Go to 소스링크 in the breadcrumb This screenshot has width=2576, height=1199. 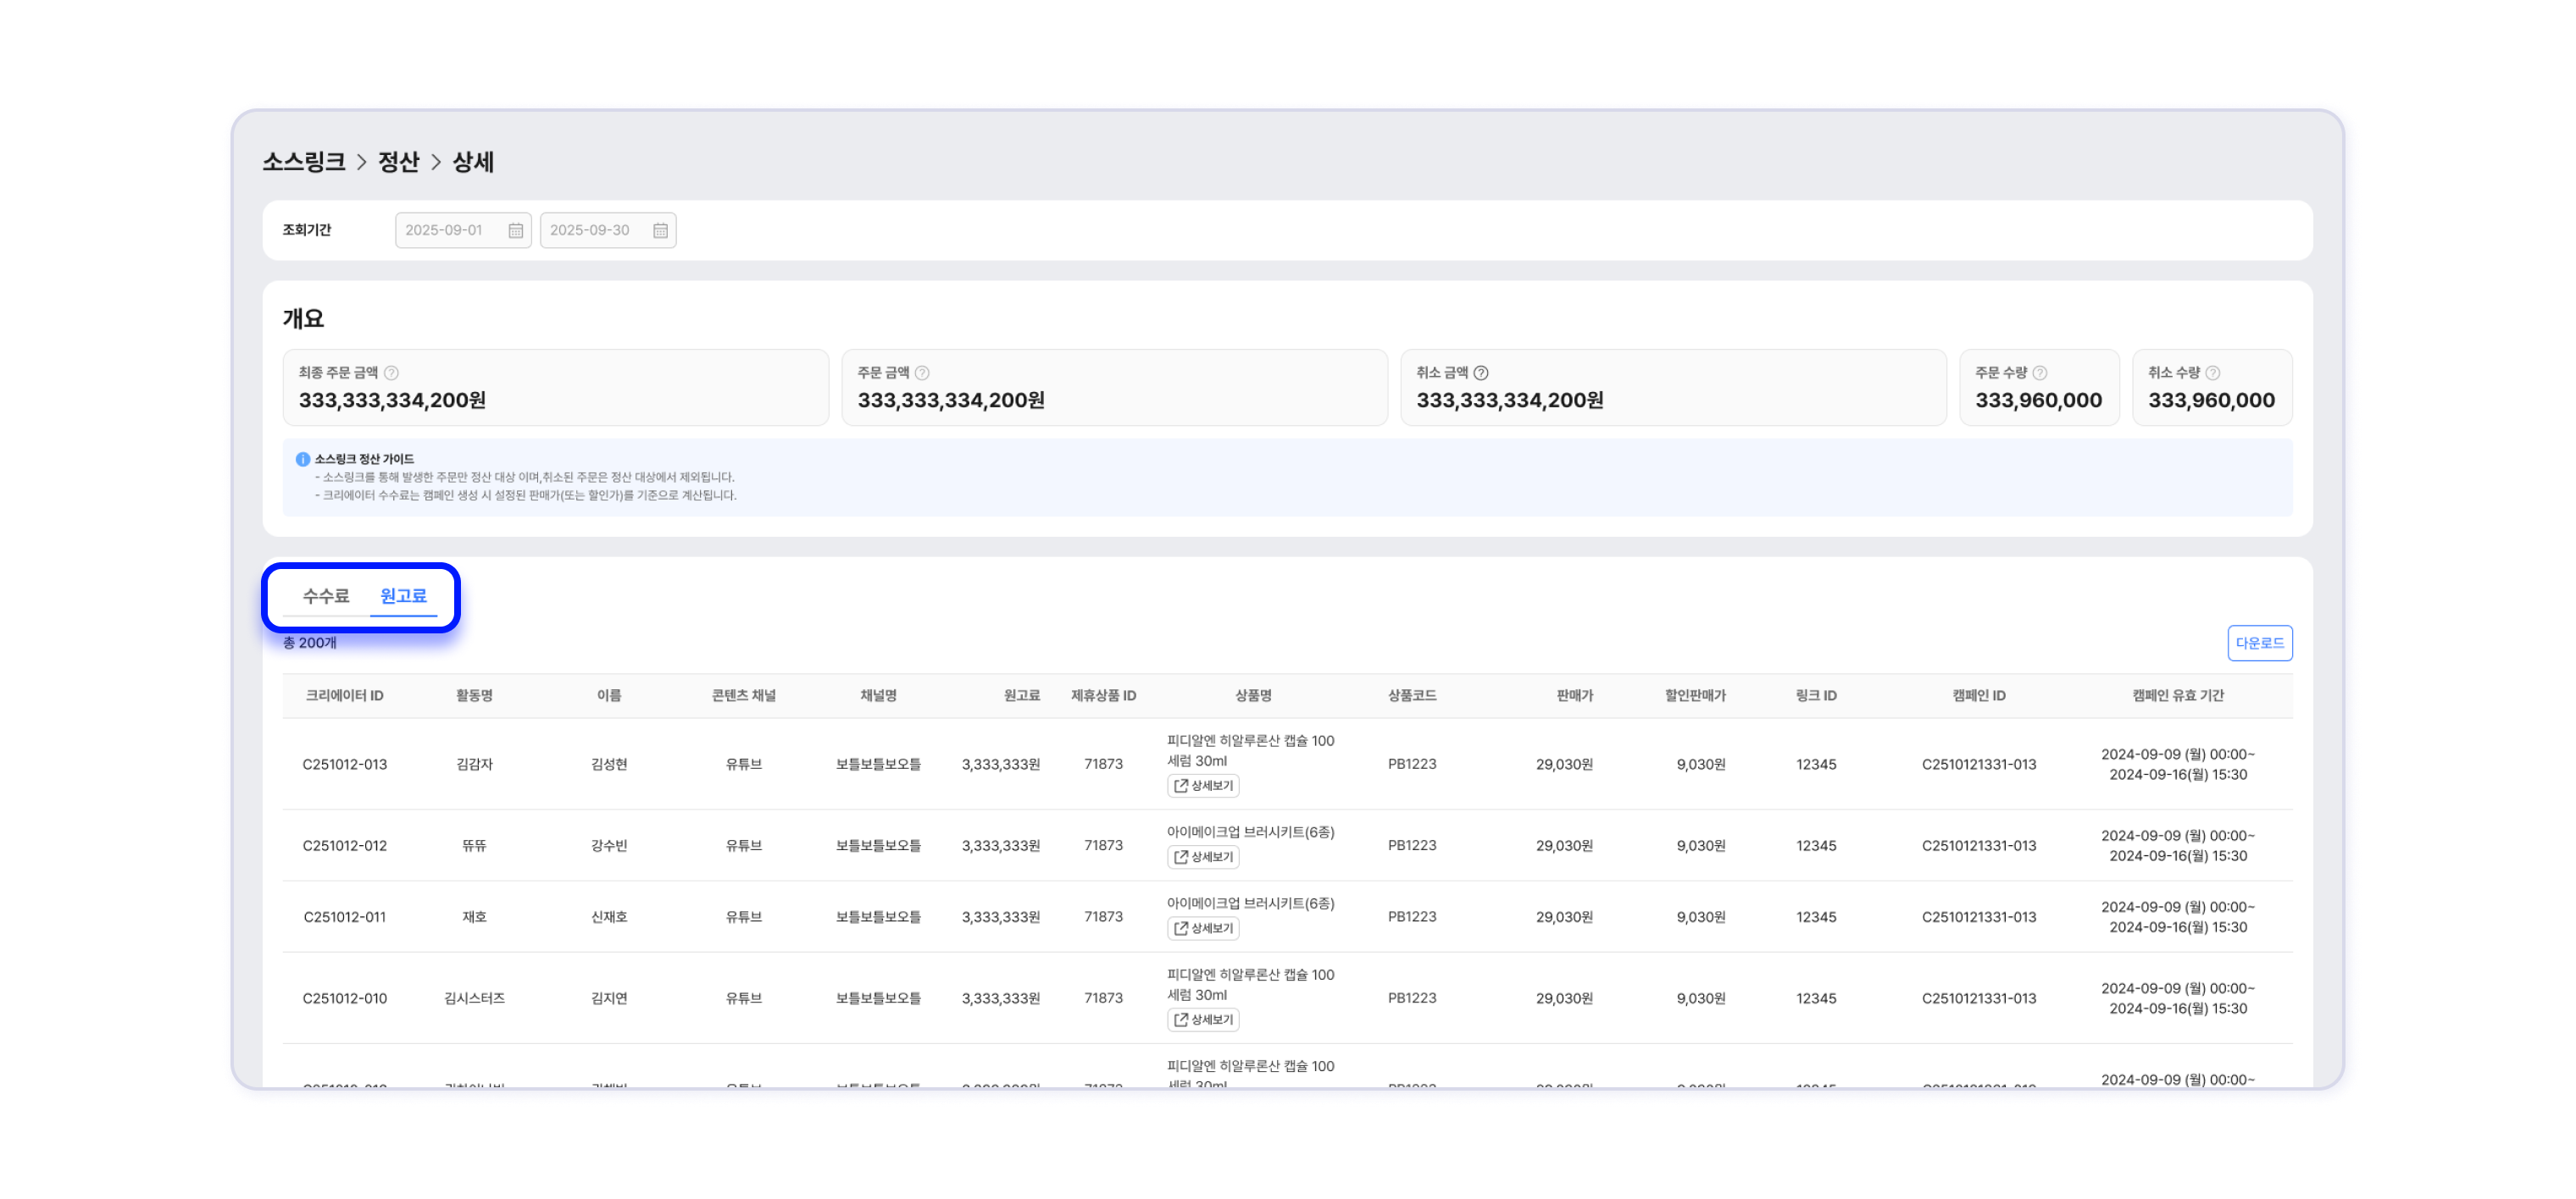coord(304,162)
